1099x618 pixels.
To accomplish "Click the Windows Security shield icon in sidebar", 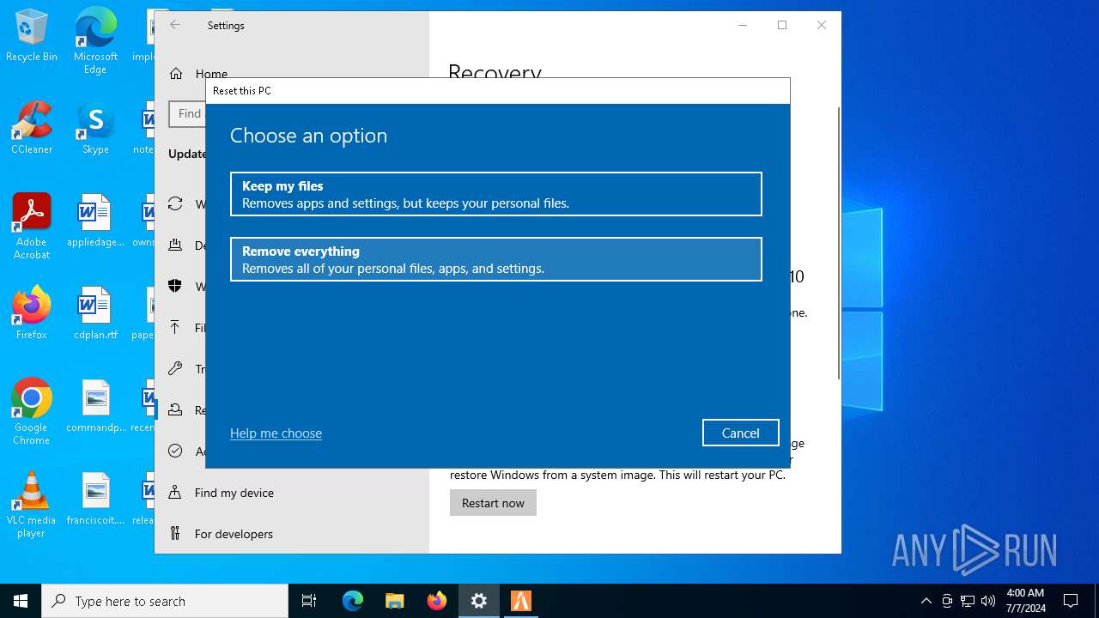I will coord(175,286).
